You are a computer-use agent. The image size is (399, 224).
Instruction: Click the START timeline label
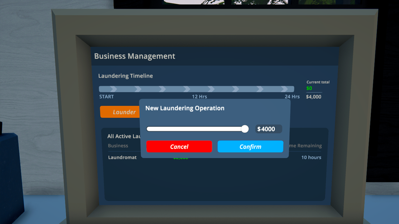(107, 97)
